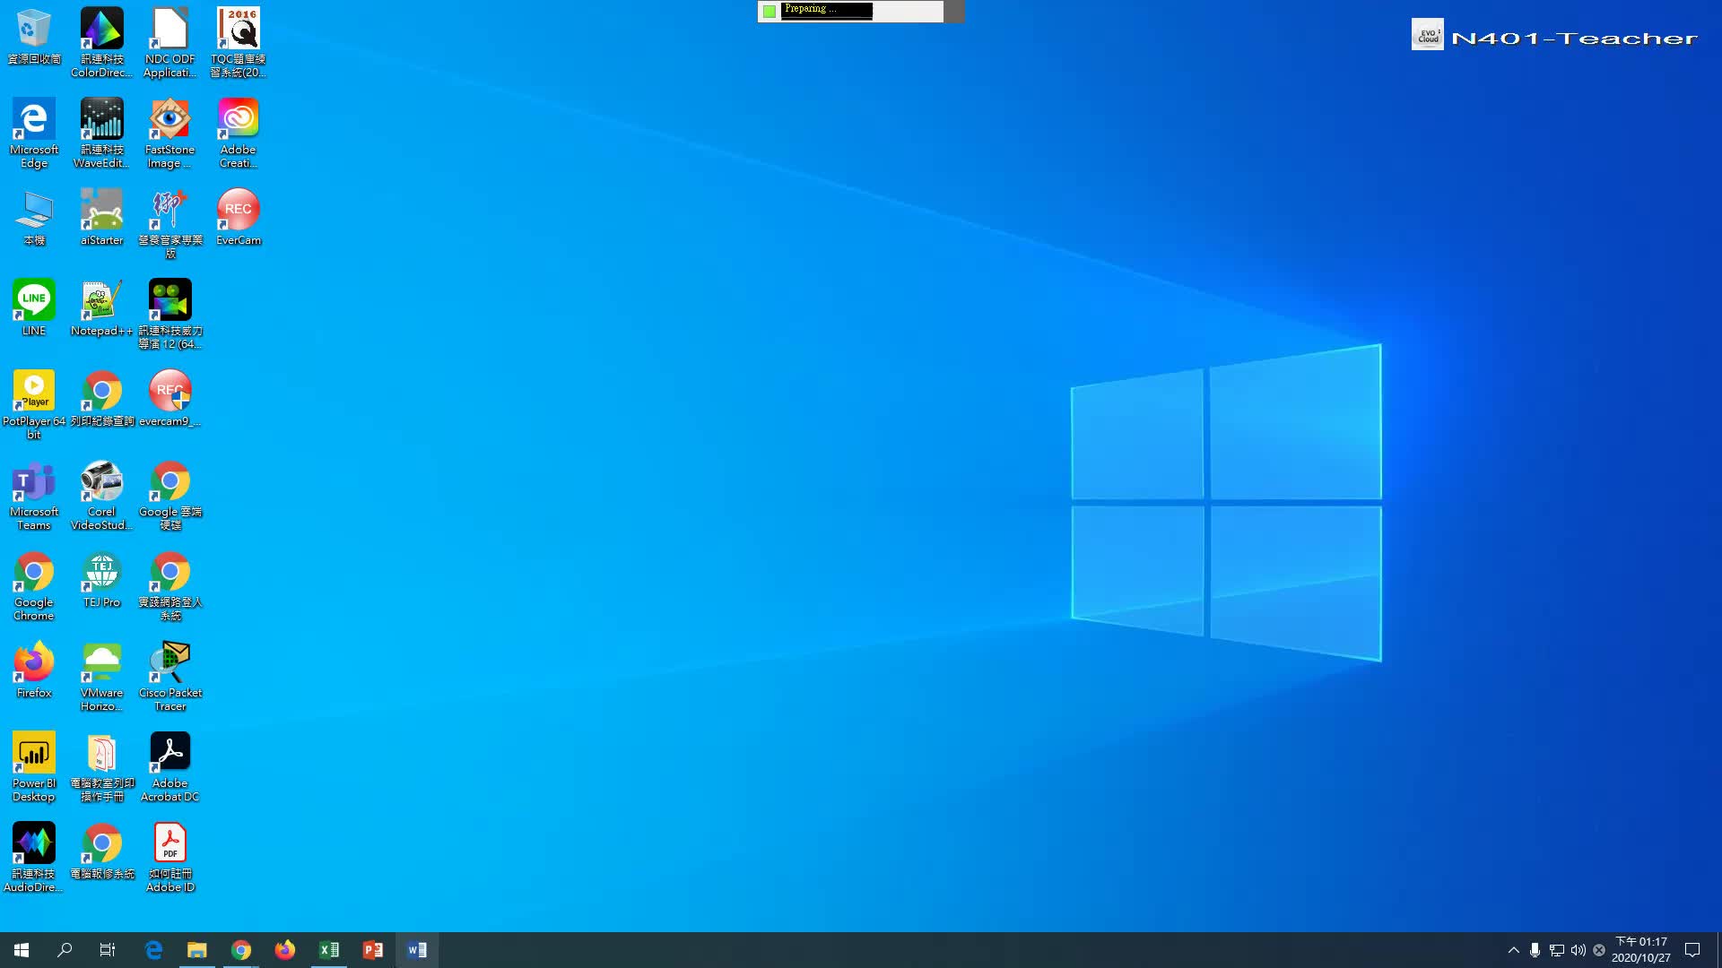Open the 營養管家專業版 nutrition shortcut

point(170,223)
